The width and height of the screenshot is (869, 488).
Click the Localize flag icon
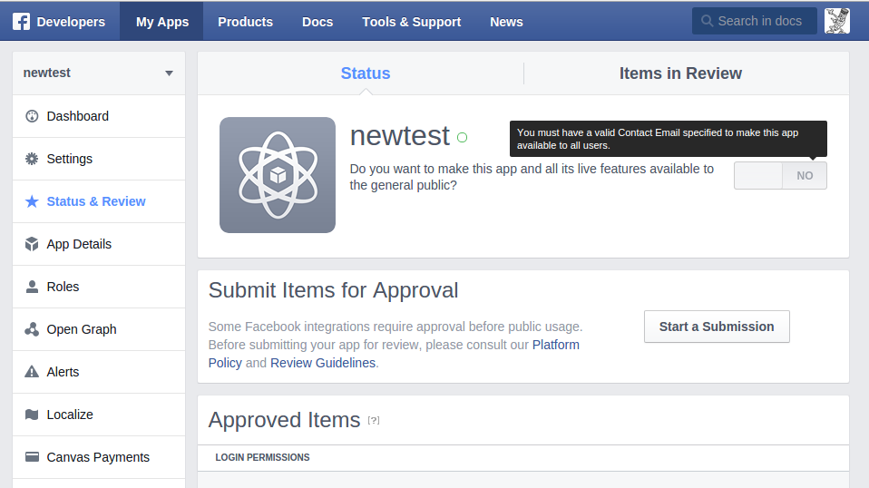pos(32,415)
